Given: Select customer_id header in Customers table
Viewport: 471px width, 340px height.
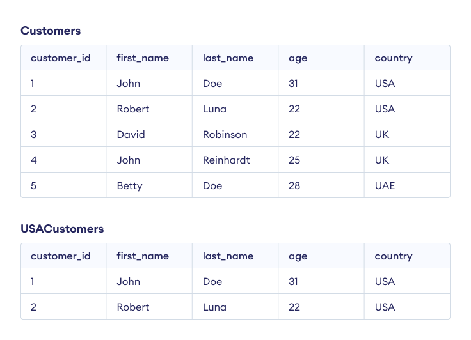Looking at the screenshot, I should 61,58.
